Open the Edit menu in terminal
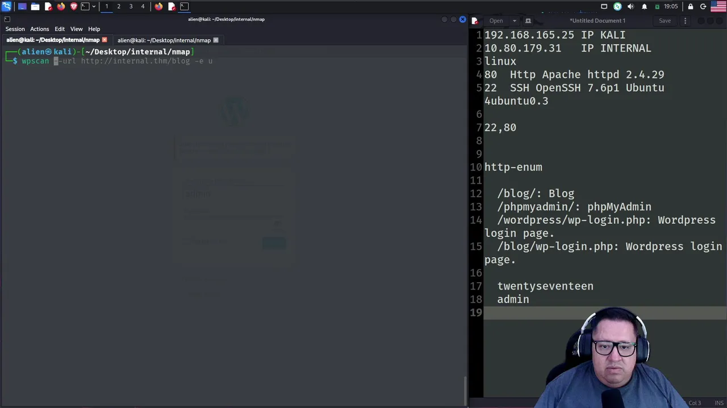Screen dimensions: 727x408 point(60,29)
